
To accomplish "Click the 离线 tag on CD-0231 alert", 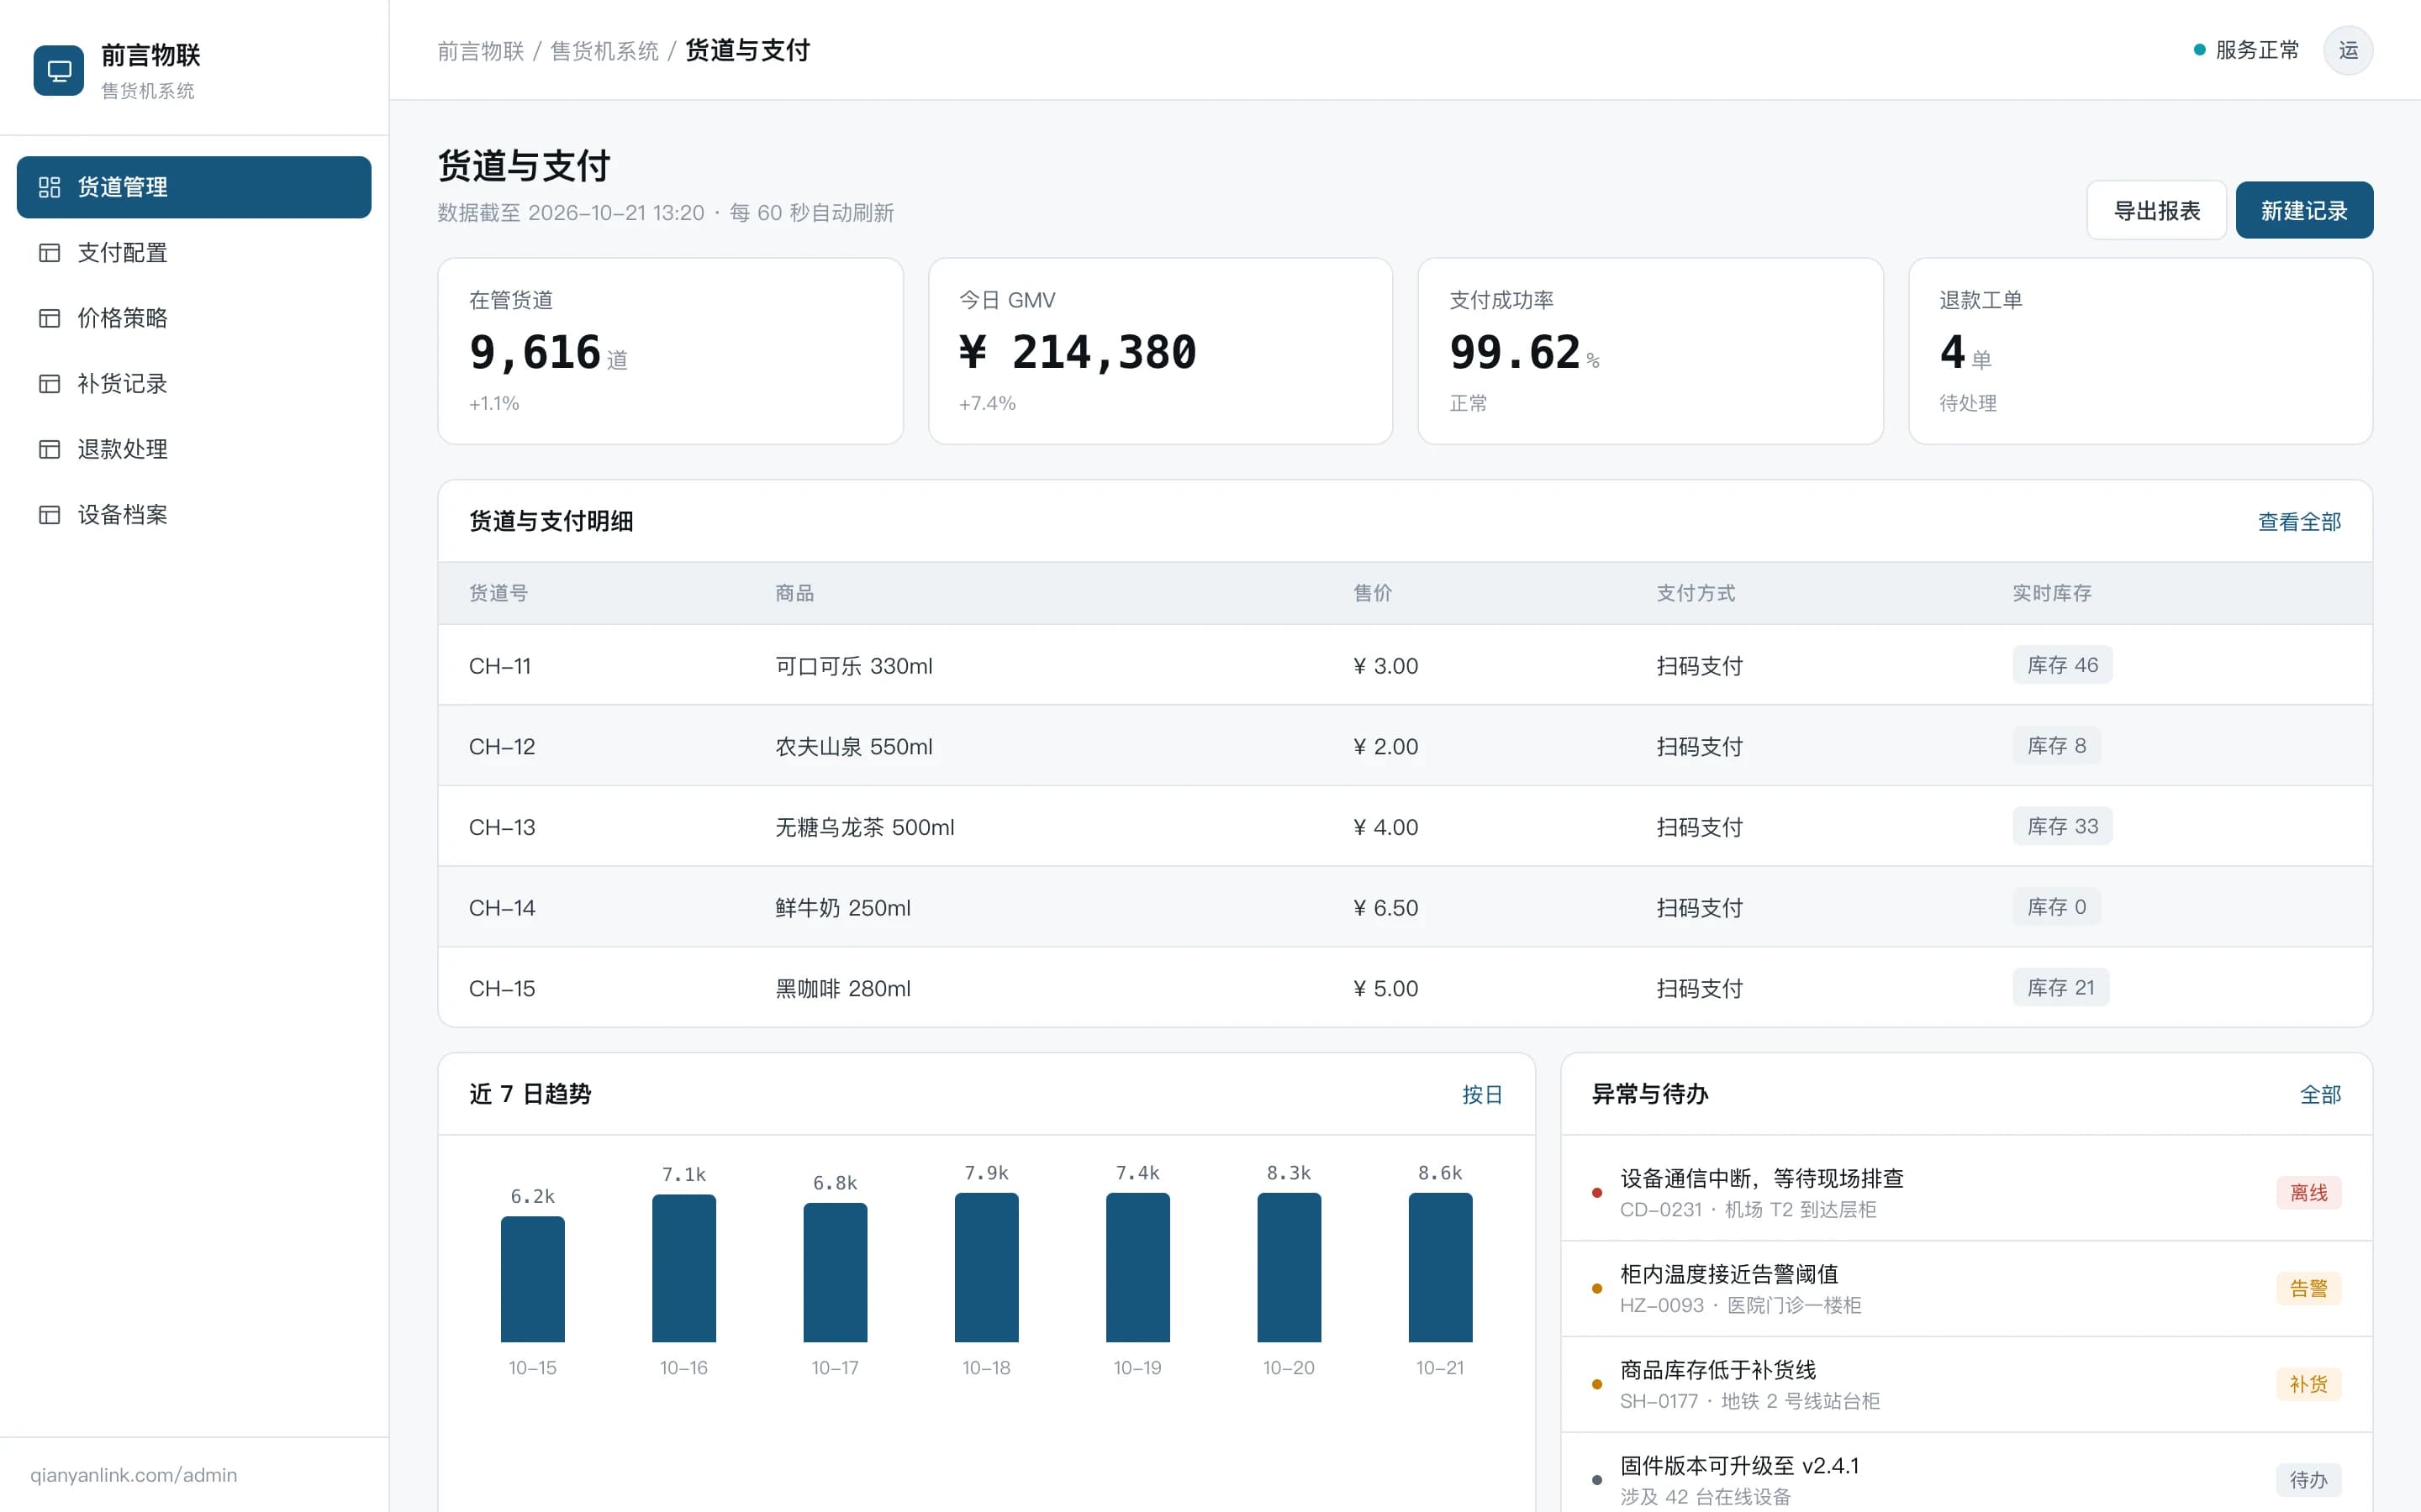I will (2308, 1193).
